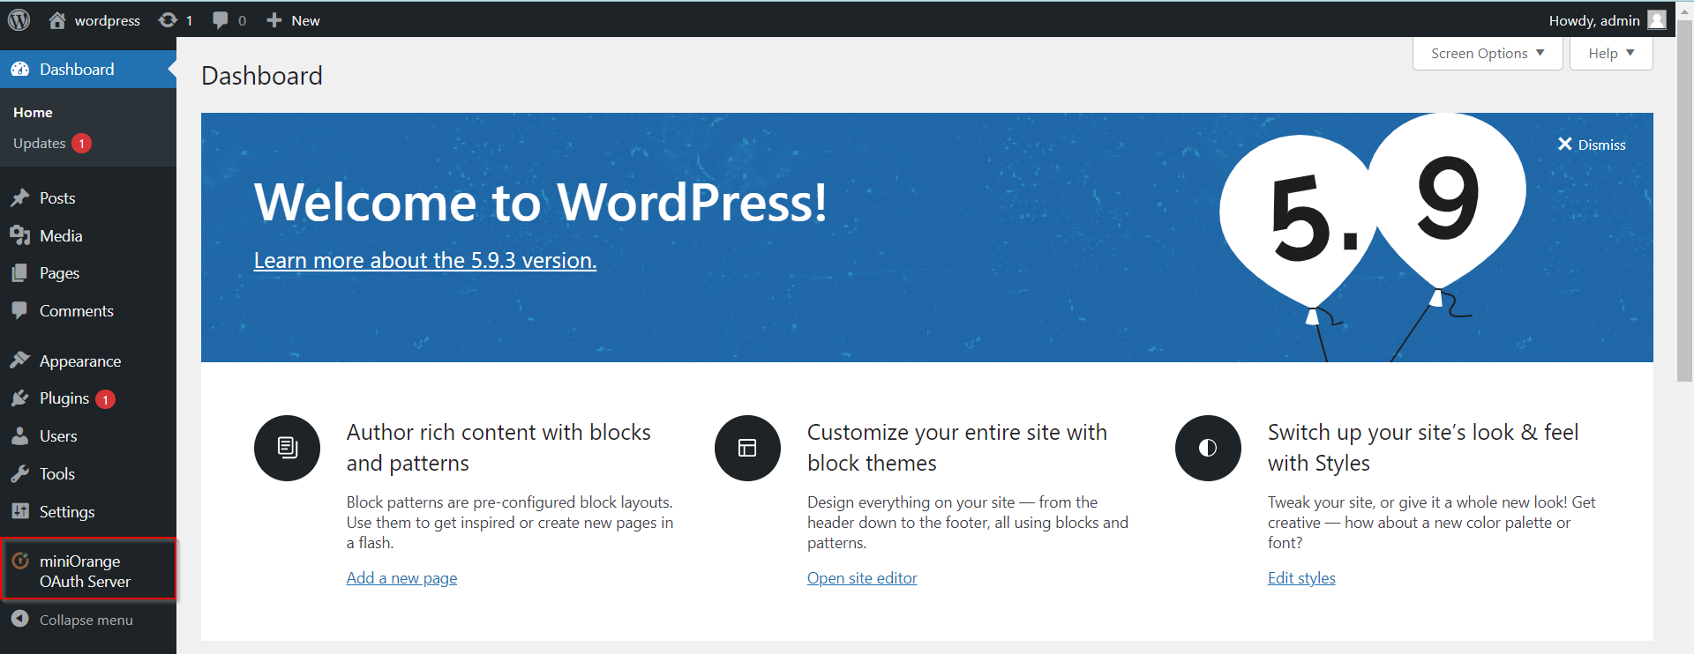Open the comments bubble icon in admin bar
Image resolution: width=1694 pixels, height=654 pixels.
coord(221,20)
